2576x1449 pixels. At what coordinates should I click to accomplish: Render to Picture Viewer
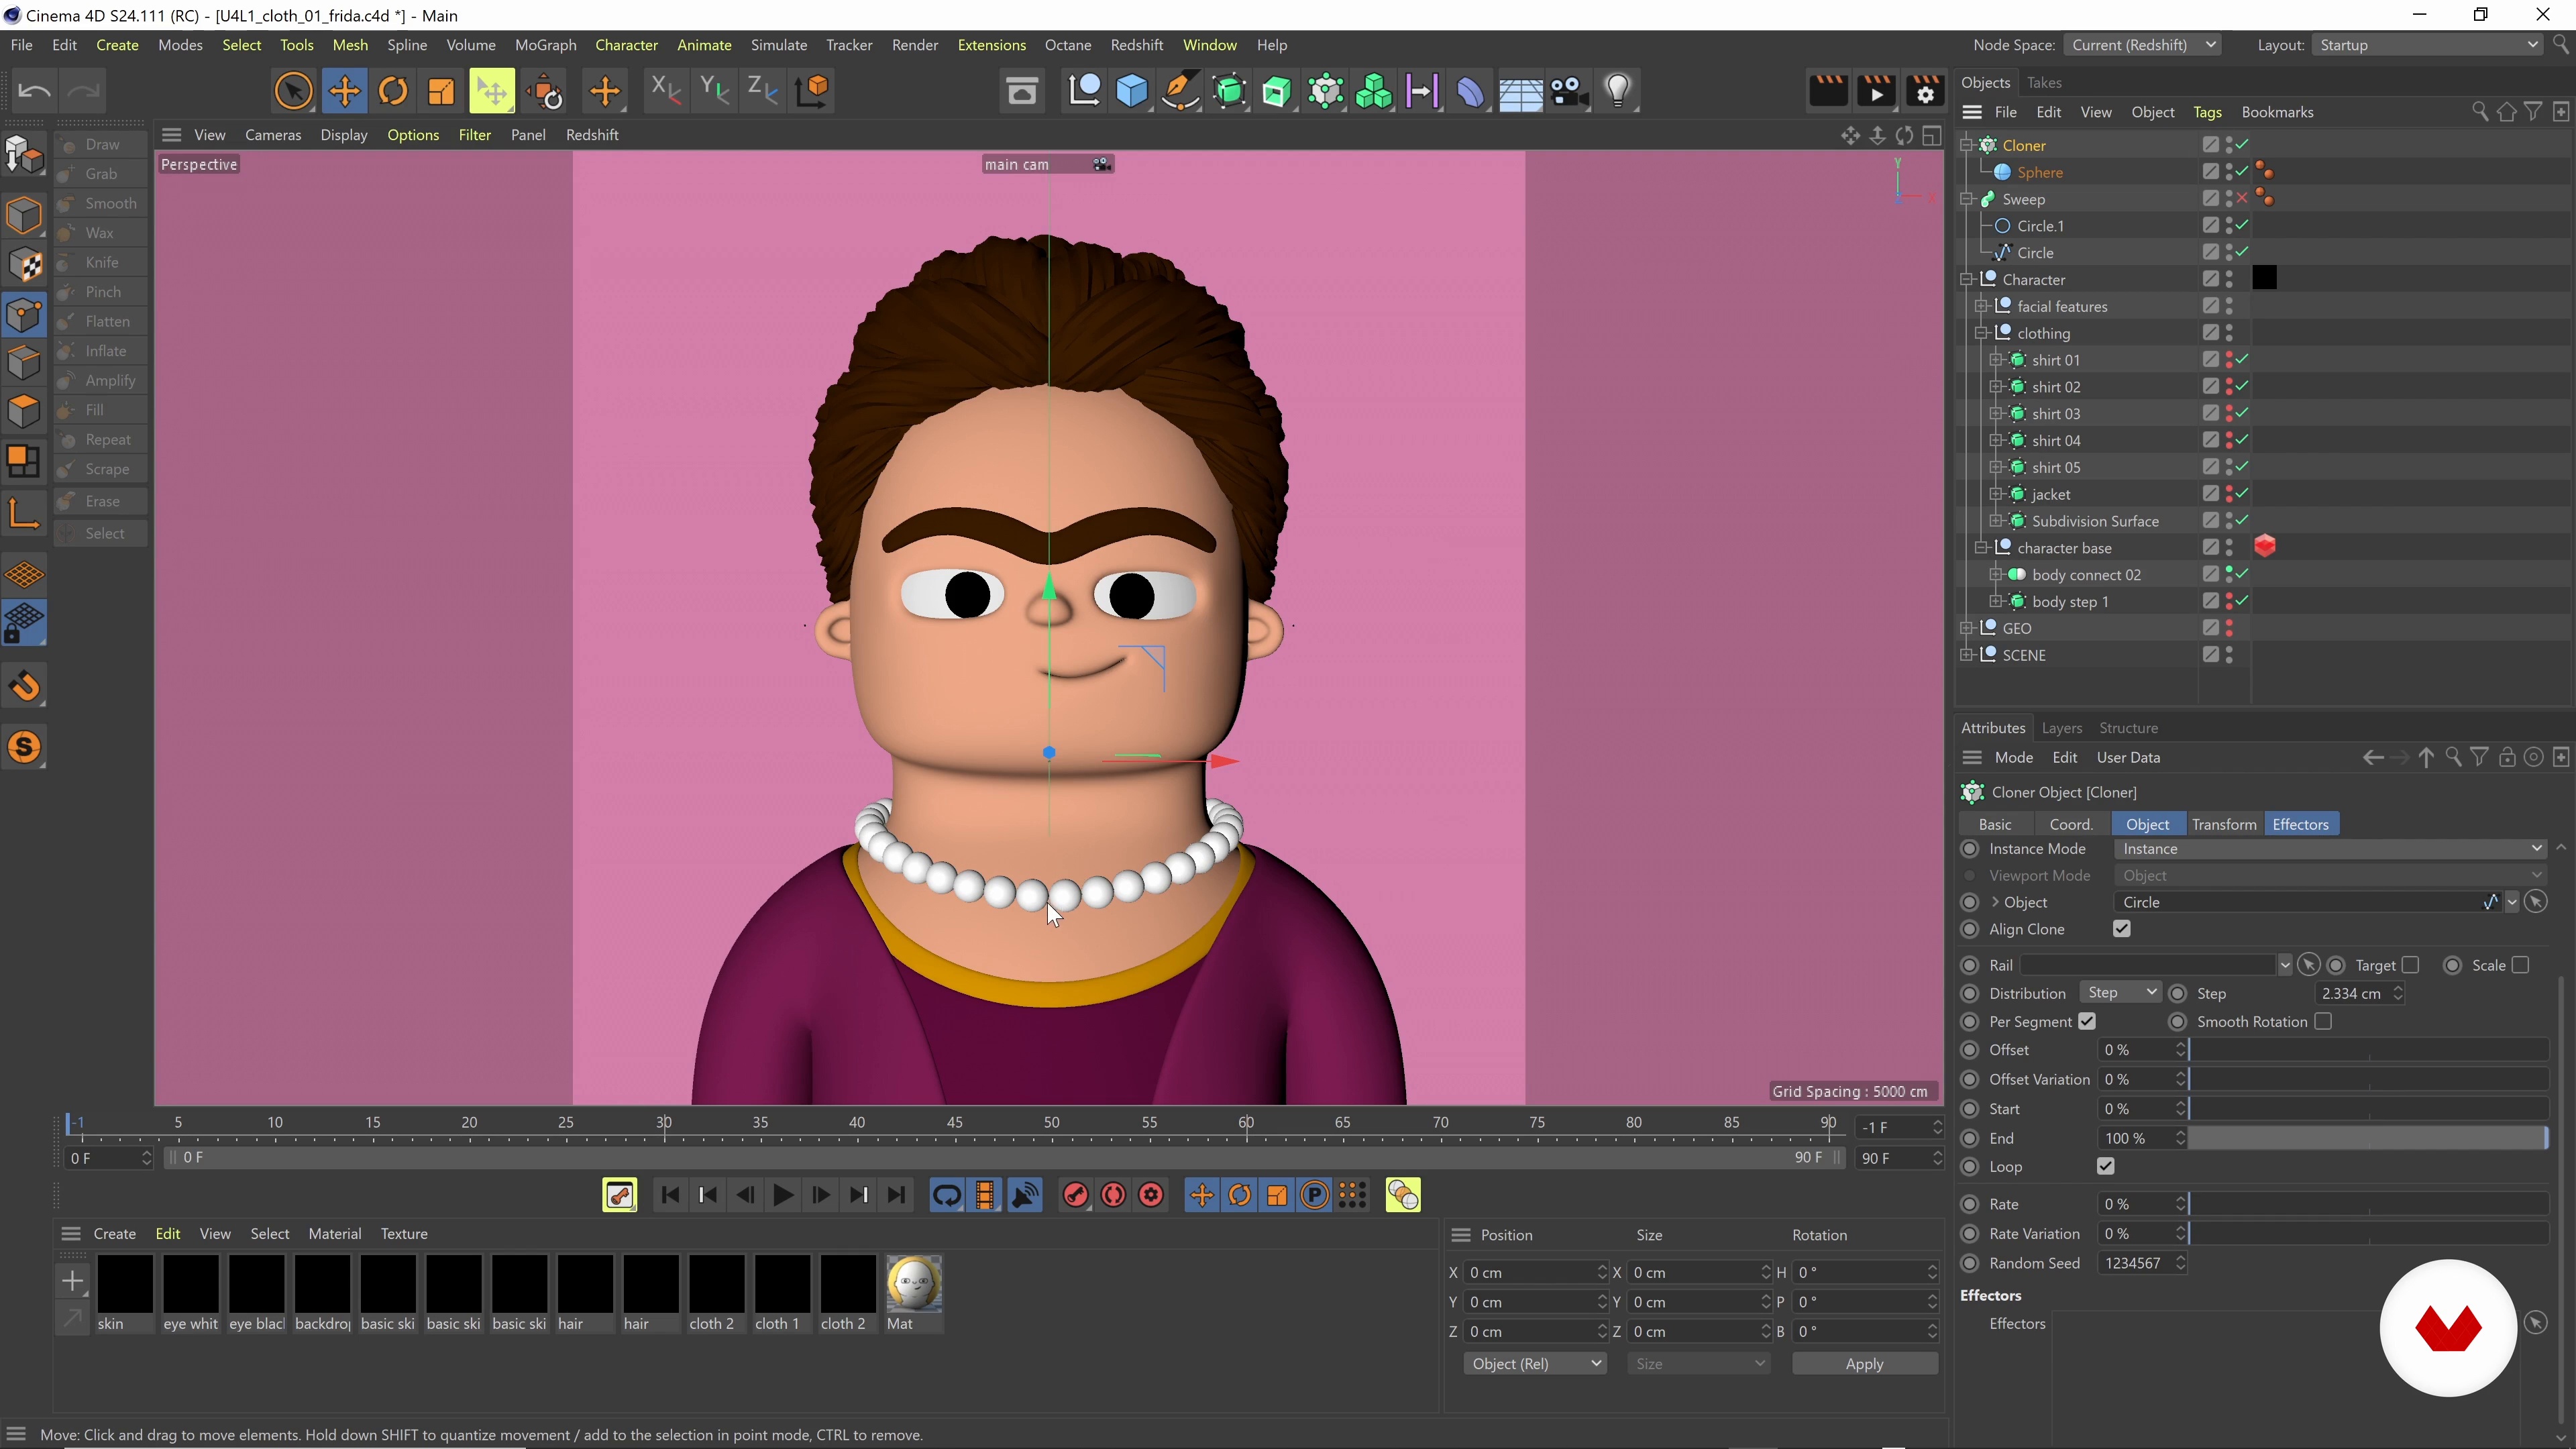coord(1876,91)
